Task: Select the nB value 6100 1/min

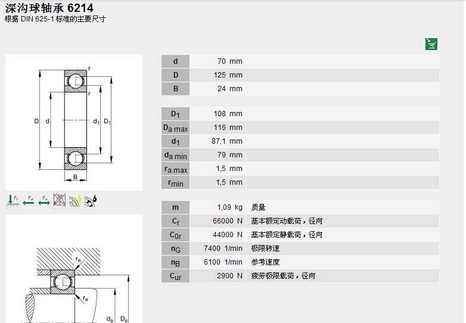Action: point(223,262)
